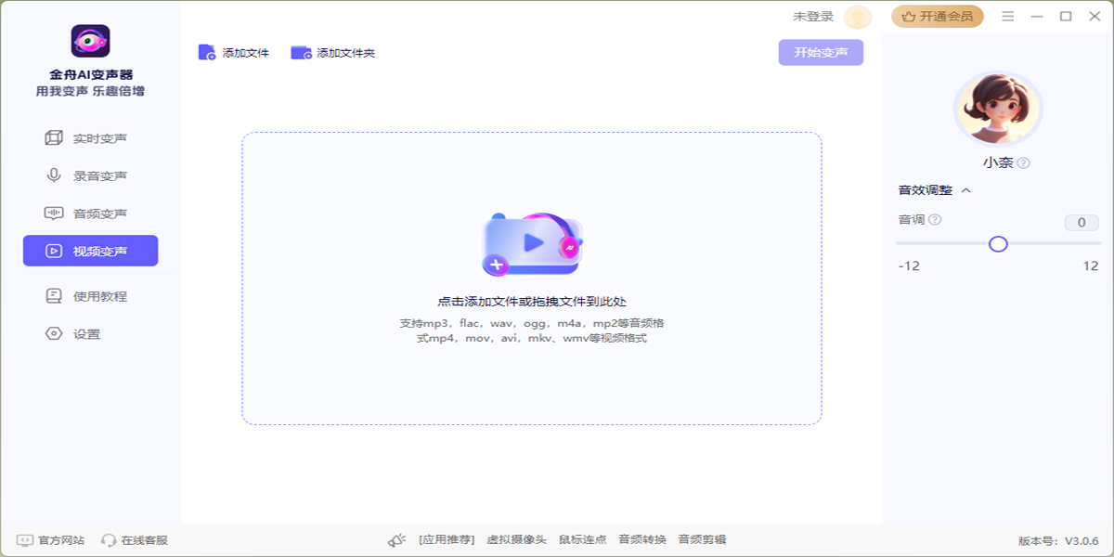The width and height of the screenshot is (1114, 557).
Task: Minimize the window
Action: pyautogui.click(x=1038, y=17)
